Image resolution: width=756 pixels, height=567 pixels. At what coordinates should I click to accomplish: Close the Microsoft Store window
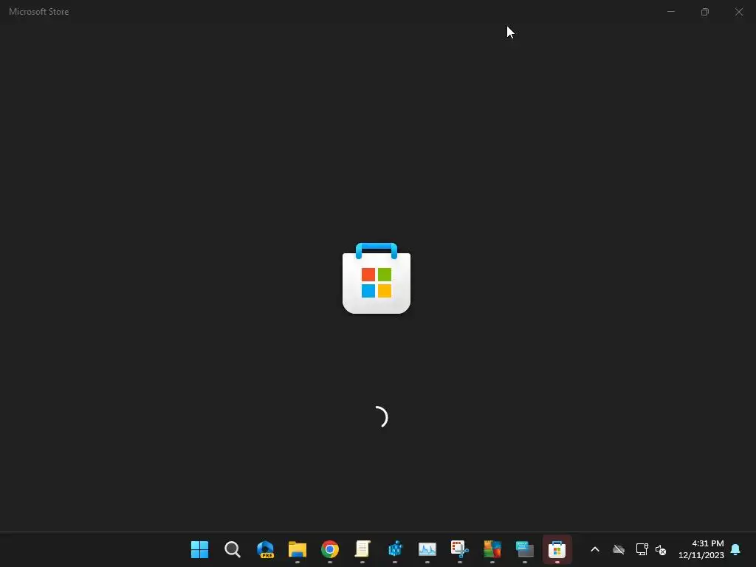point(738,12)
